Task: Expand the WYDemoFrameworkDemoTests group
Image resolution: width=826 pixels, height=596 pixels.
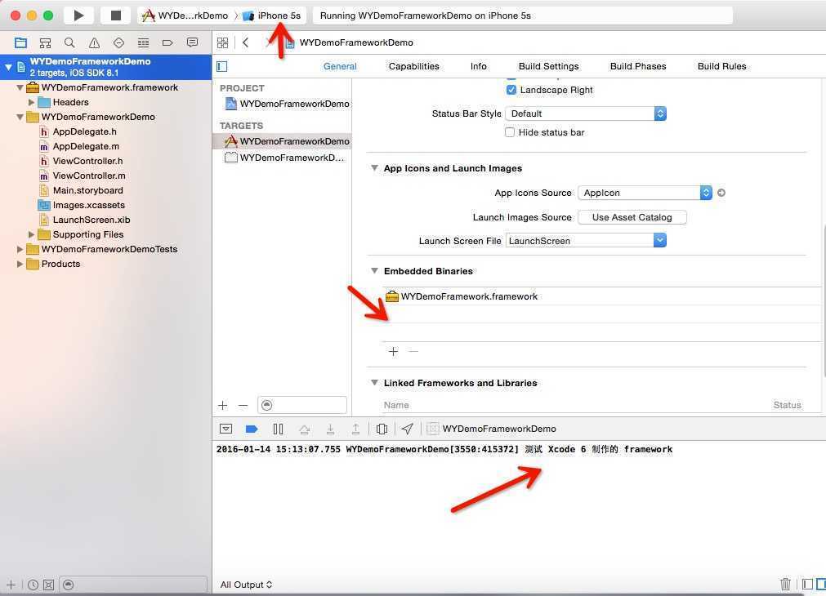Action: [20, 249]
